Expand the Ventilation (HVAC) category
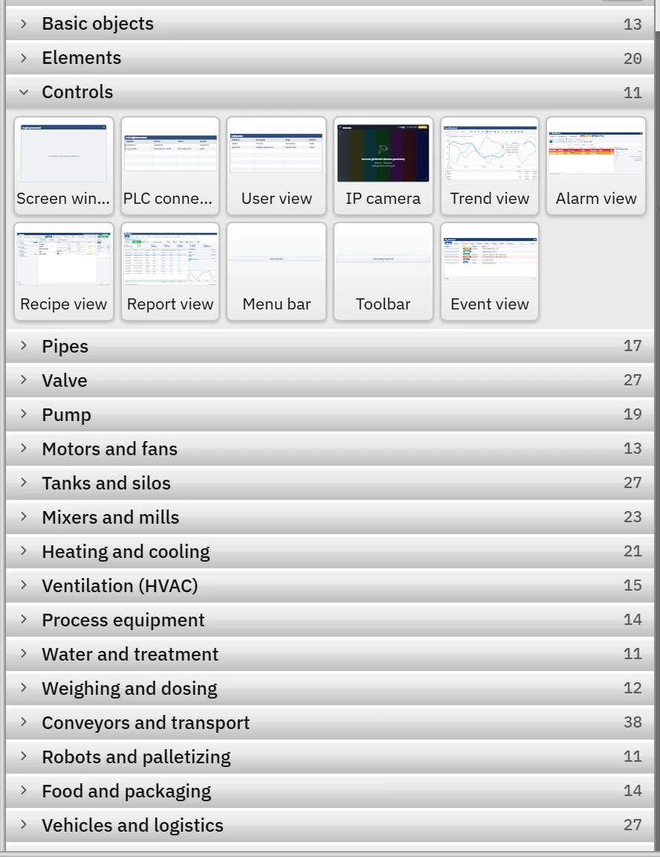The image size is (660, 857). [330, 586]
